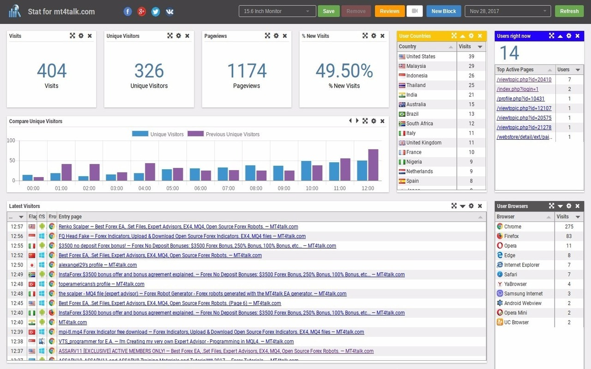Click the Twitter icon in the top bar
Screen dimensions: 591x369
[x=156, y=12]
